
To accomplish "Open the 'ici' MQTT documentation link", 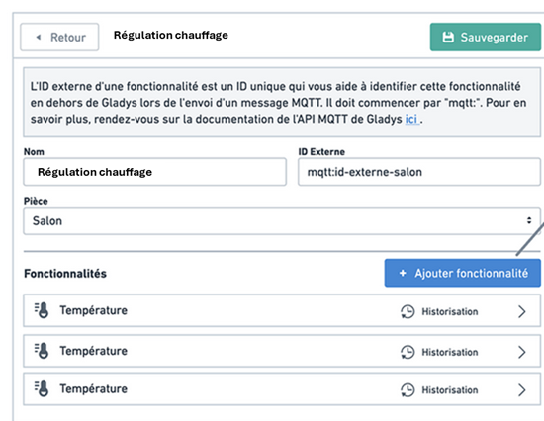I will pos(411,119).
